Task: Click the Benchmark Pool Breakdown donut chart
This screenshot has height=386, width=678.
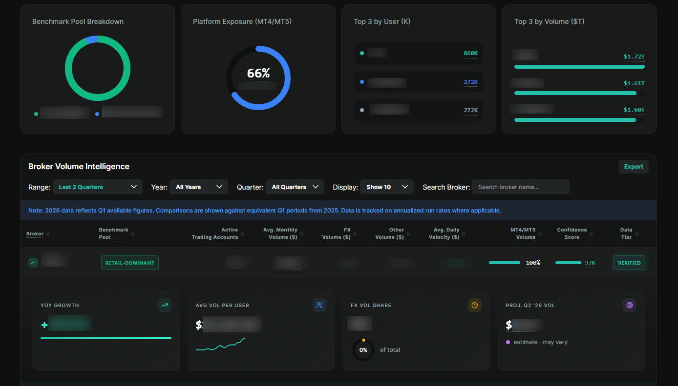Action: (98, 68)
